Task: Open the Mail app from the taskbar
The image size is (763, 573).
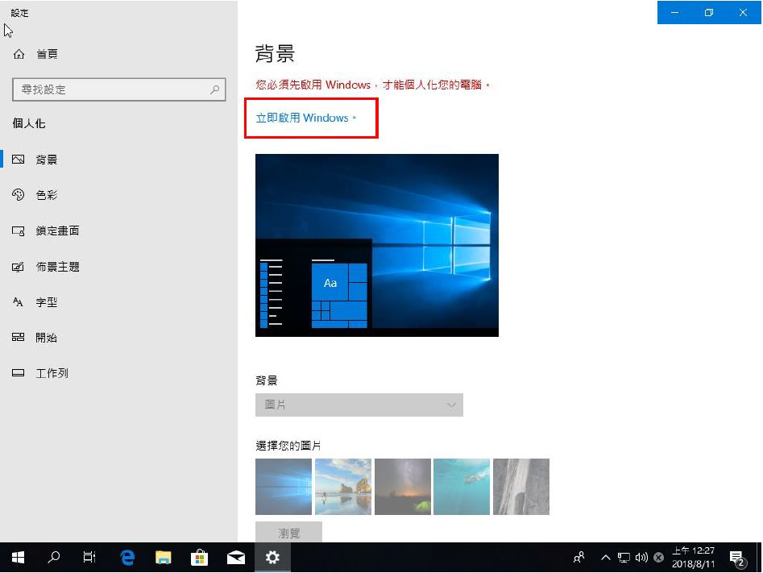Action: tap(236, 558)
